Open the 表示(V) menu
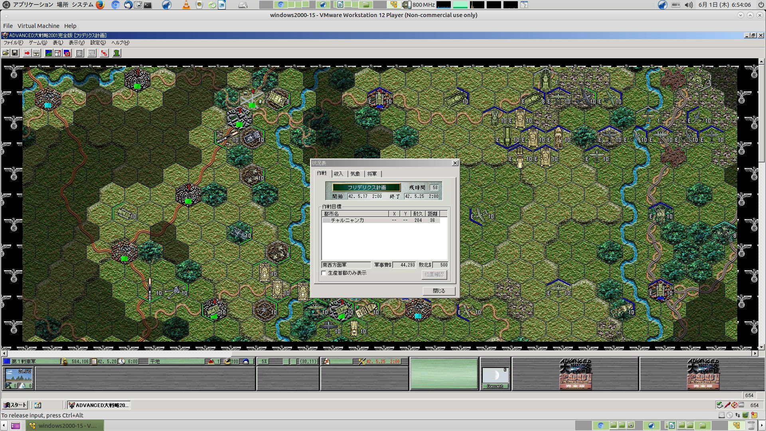Viewport: 766px width, 431px height. coord(77,43)
